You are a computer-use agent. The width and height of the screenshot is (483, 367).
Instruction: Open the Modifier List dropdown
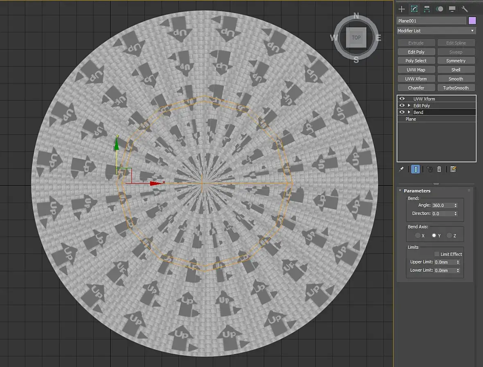[436, 31]
